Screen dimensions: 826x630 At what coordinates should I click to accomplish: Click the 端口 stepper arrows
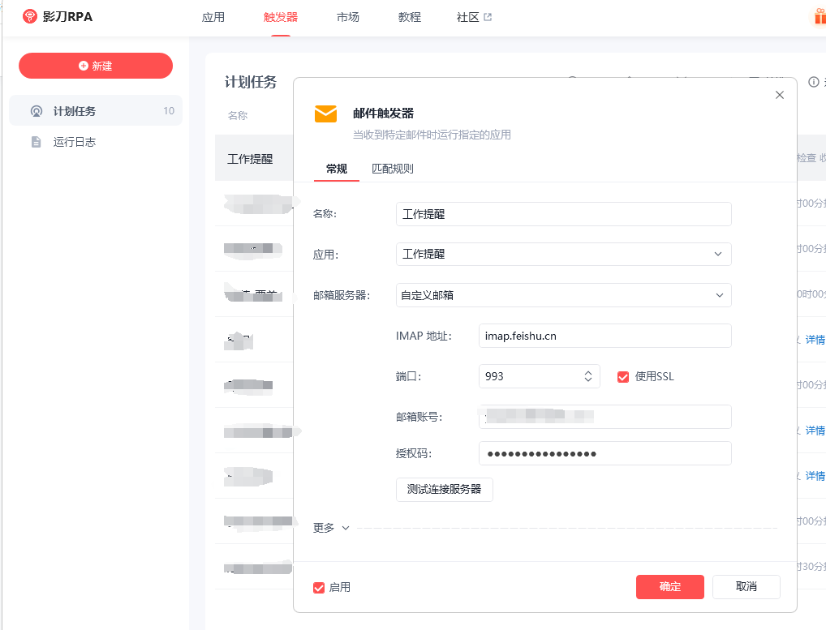click(588, 376)
